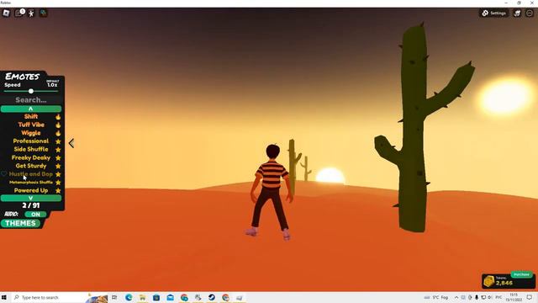Click the star icon next to Powered Up
This screenshot has height=303, width=538.
58,191
